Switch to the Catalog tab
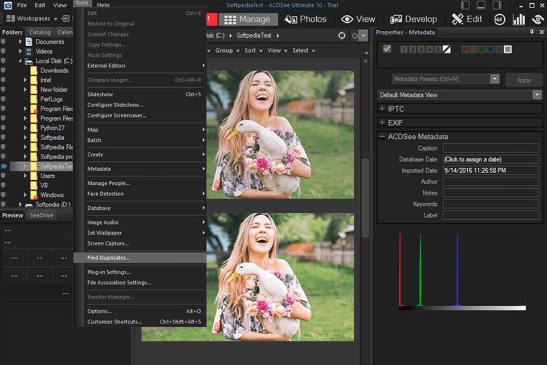 tap(40, 33)
